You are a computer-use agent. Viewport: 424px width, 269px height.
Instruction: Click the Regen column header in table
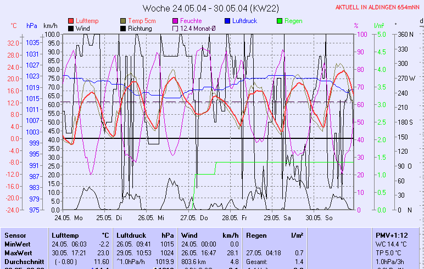pyautogui.click(x=256, y=235)
